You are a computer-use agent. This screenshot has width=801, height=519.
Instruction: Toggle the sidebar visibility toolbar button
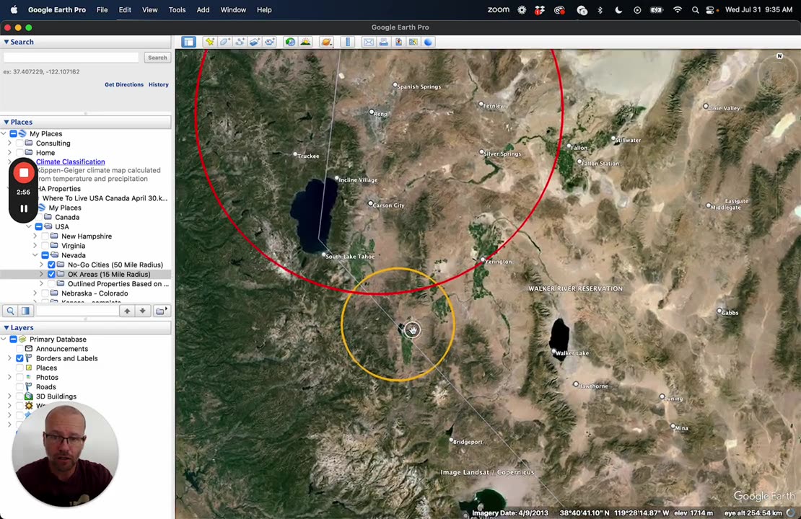pyautogui.click(x=188, y=42)
